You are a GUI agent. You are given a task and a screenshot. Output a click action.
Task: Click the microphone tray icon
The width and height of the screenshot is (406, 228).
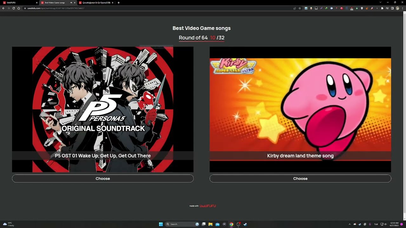370,224
